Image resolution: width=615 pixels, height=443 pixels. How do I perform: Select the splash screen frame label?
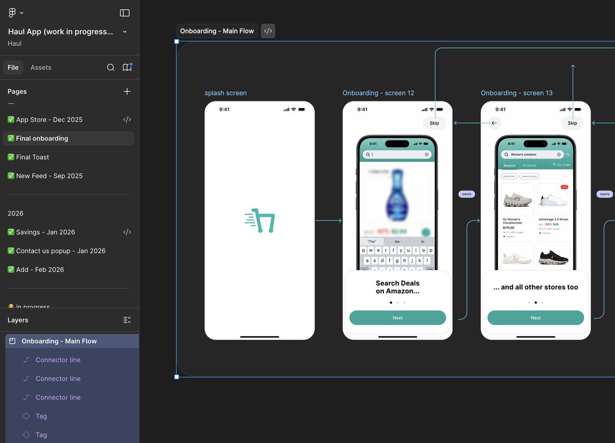tap(225, 93)
